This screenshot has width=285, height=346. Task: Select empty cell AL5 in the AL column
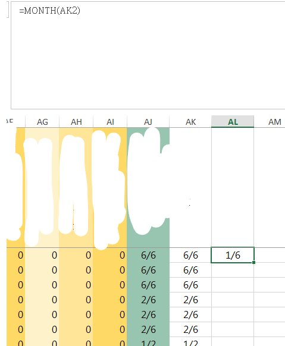click(233, 300)
